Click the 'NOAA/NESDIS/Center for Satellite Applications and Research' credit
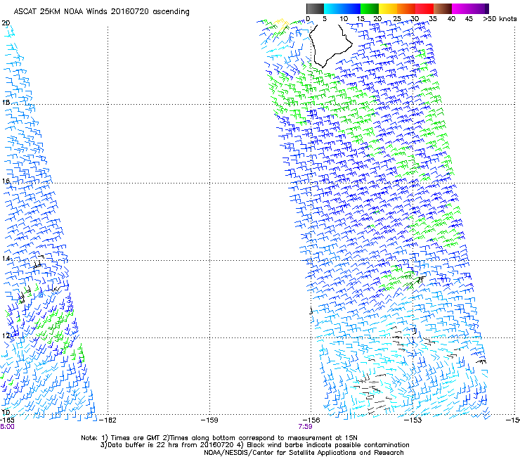Screen dimensions: 520x457 click(304, 453)
